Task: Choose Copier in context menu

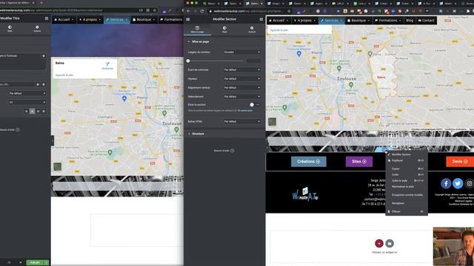Action: point(407,168)
